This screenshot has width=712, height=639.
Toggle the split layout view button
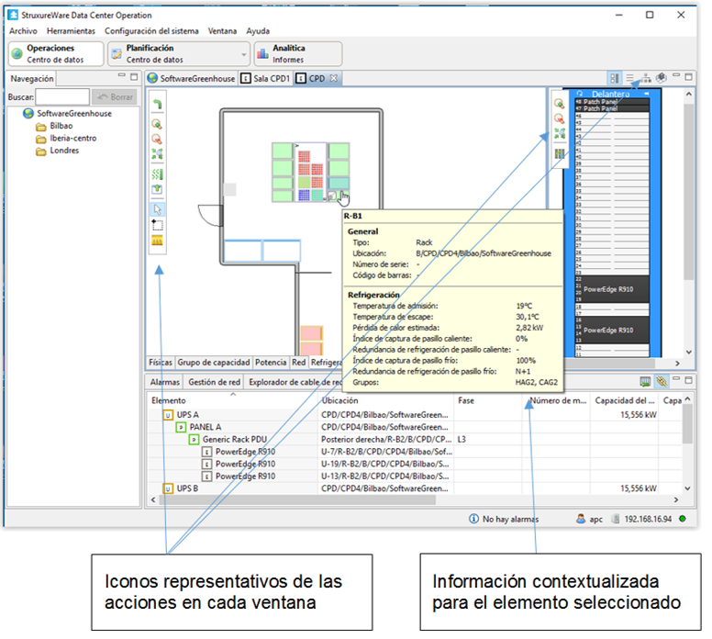pyautogui.click(x=614, y=79)
